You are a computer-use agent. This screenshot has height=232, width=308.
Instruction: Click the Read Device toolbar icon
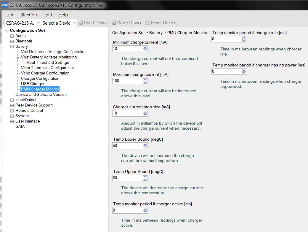tap(81, 23)
